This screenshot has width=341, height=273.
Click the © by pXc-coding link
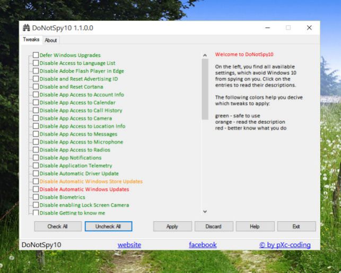click(x=285, y=245)
